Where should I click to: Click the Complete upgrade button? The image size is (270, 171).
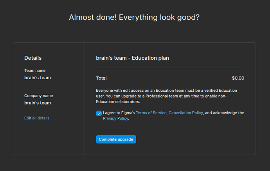pos(116,139)
